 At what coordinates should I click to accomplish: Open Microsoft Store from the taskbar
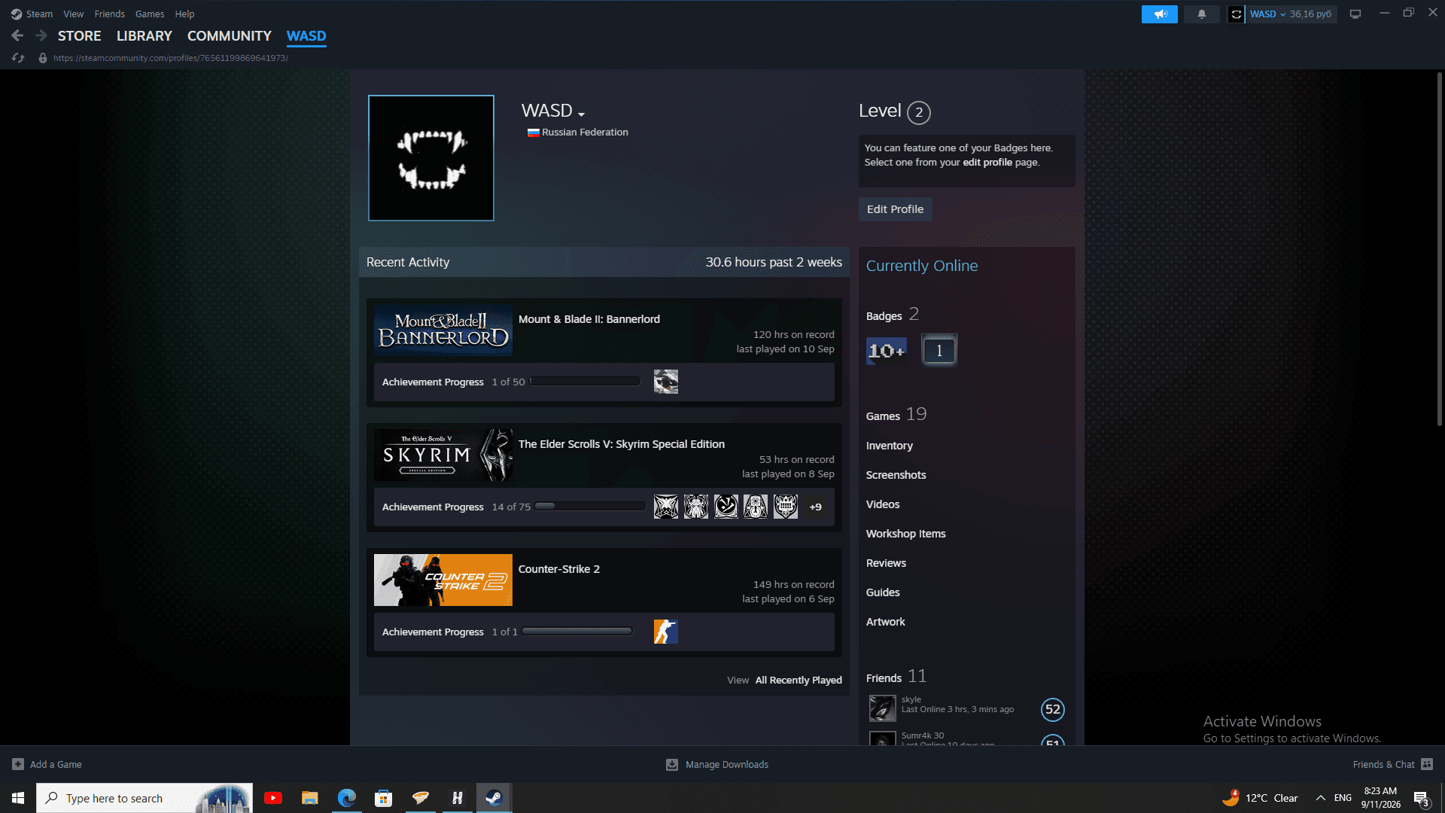pos(384,798)
